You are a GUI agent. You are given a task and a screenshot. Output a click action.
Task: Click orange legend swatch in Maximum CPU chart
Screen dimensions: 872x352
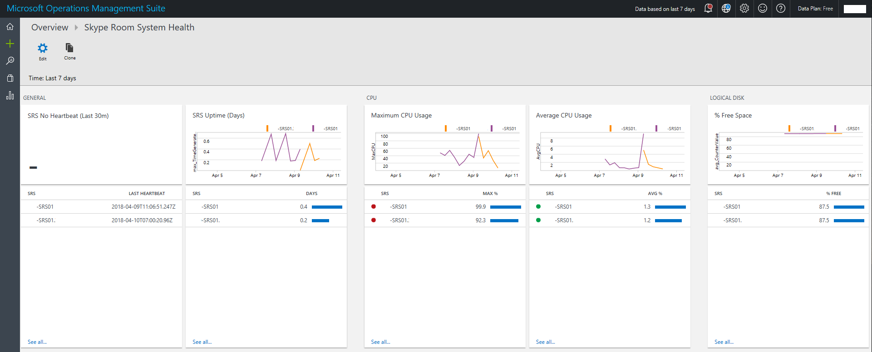click(446, 128)
